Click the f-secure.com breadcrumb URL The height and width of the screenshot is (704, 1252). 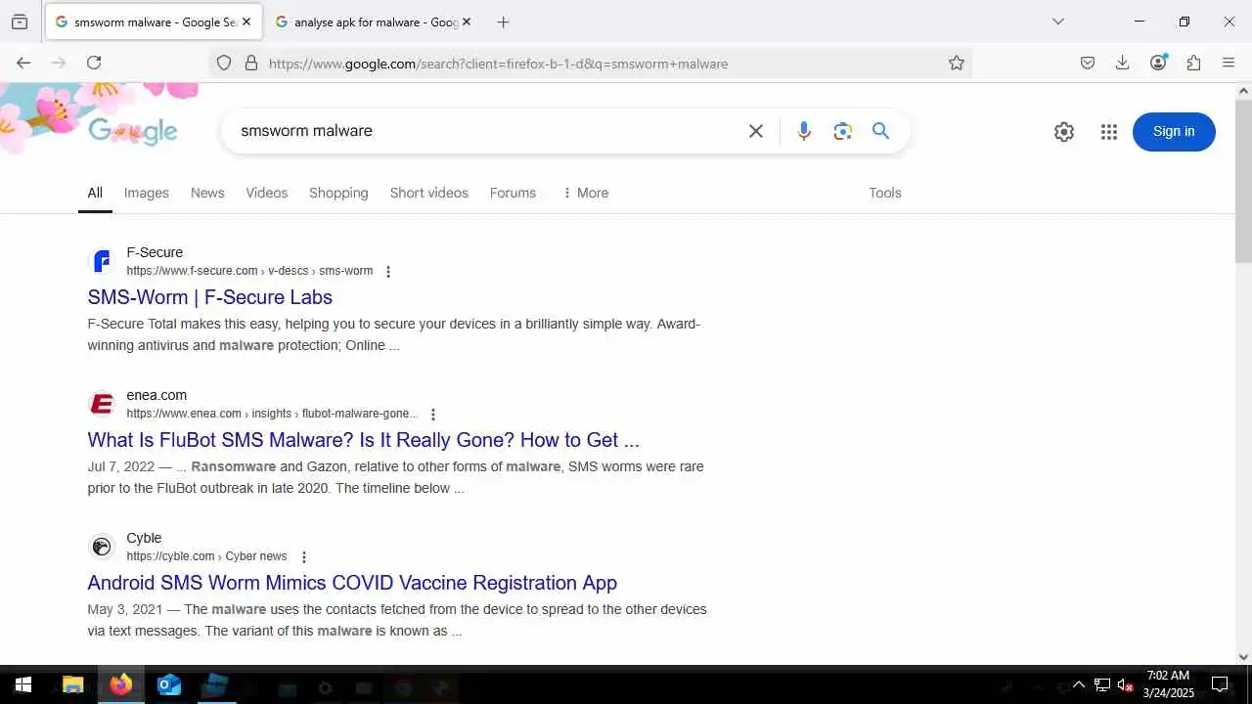coord(249,271)
